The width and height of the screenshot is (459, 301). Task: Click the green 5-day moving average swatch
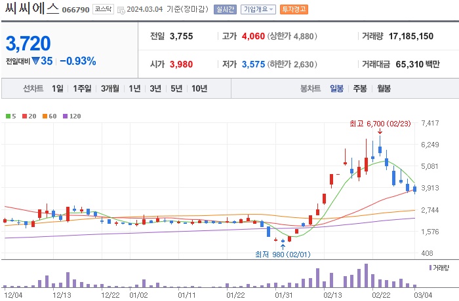point(8,116)
